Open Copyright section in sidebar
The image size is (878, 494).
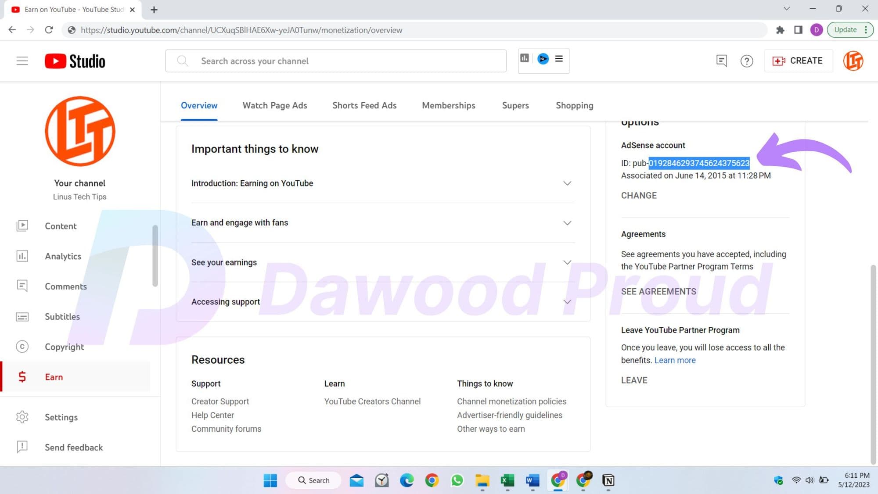(64, 347)
